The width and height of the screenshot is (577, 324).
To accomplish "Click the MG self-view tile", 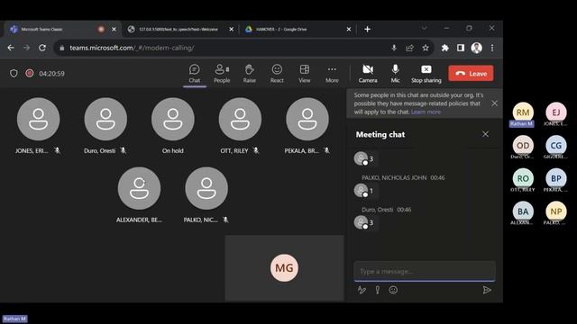I will pos(285,268).
